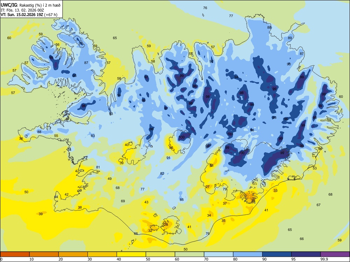Click the humidity value "27" on the map
The height and width of the screenshot is (262, 350).
coord(208,187)
